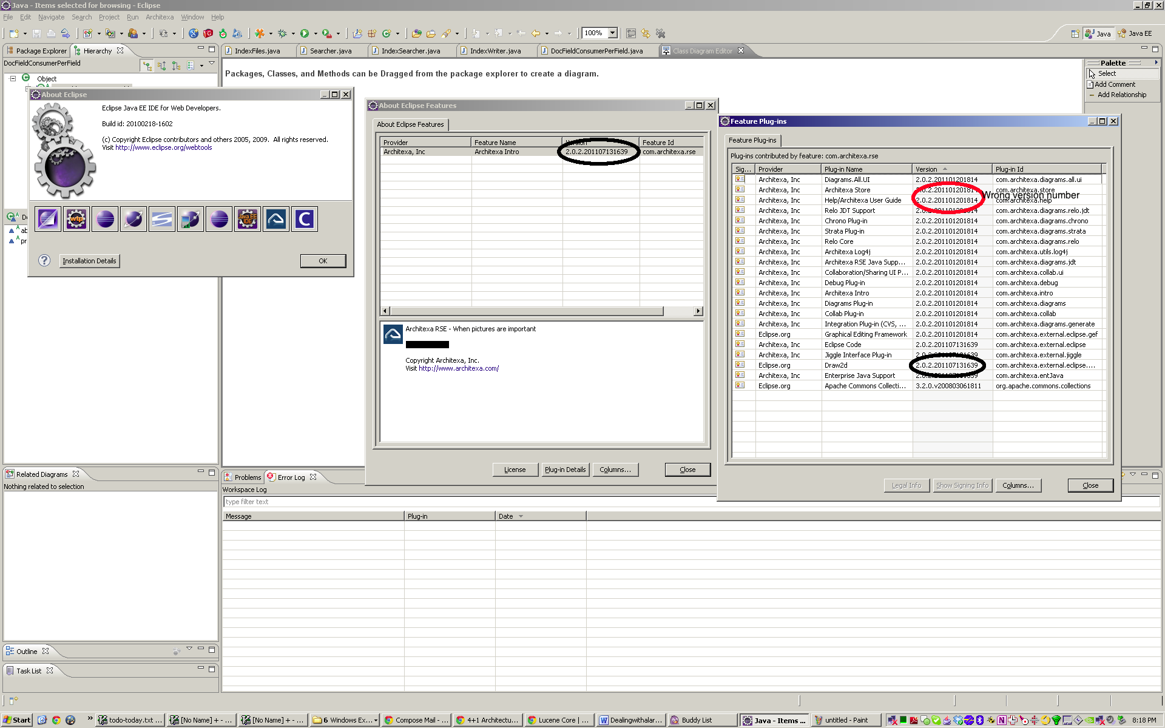Click the Print toolbar icon
The height and width of the screenshot is (728, 1165).
tap(51, 33)
